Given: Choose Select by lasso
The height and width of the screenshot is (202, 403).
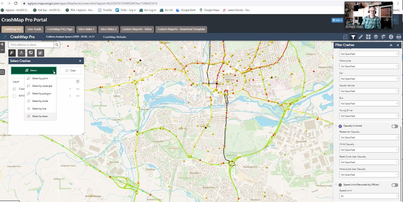Looking at the screenshot, I should [x=40, y=116].
